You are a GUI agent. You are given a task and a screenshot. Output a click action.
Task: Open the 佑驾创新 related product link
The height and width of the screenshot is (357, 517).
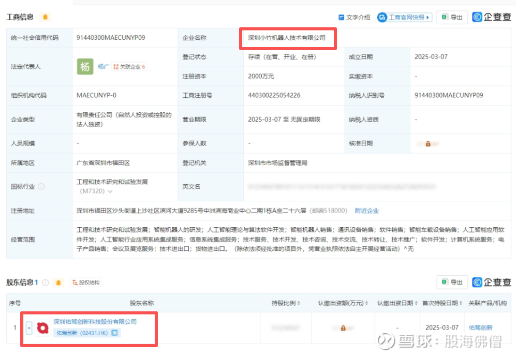coord(480,328)
